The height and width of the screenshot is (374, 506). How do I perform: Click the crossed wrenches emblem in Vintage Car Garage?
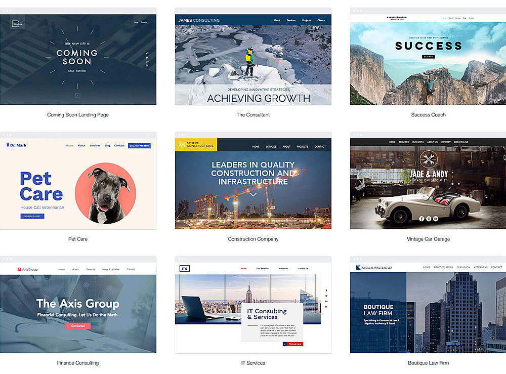[x=429, y=158]
